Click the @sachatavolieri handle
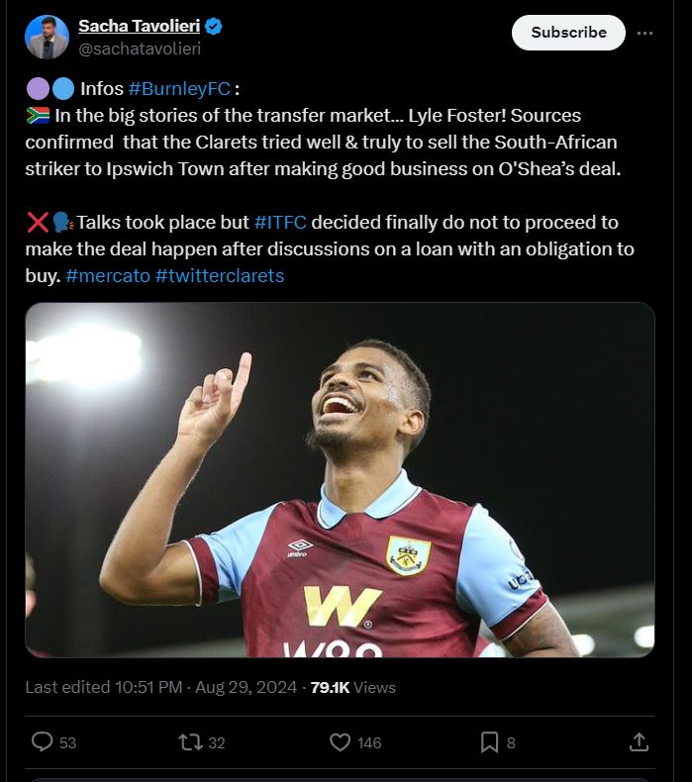 (139, 48)
